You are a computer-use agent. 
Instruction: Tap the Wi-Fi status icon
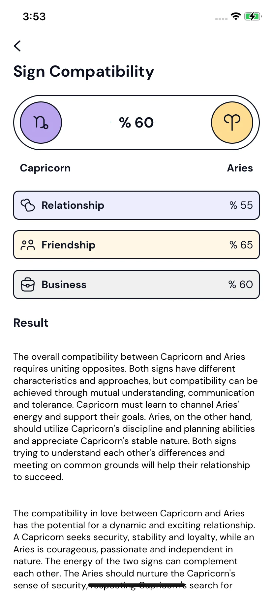click(236, 16)
